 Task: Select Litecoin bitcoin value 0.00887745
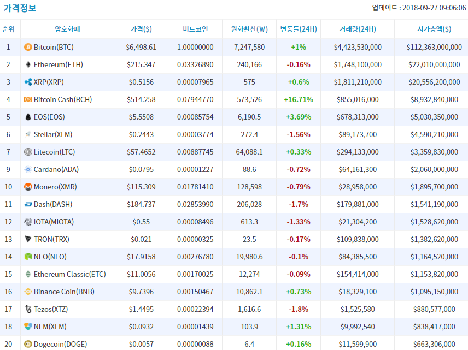196,152
